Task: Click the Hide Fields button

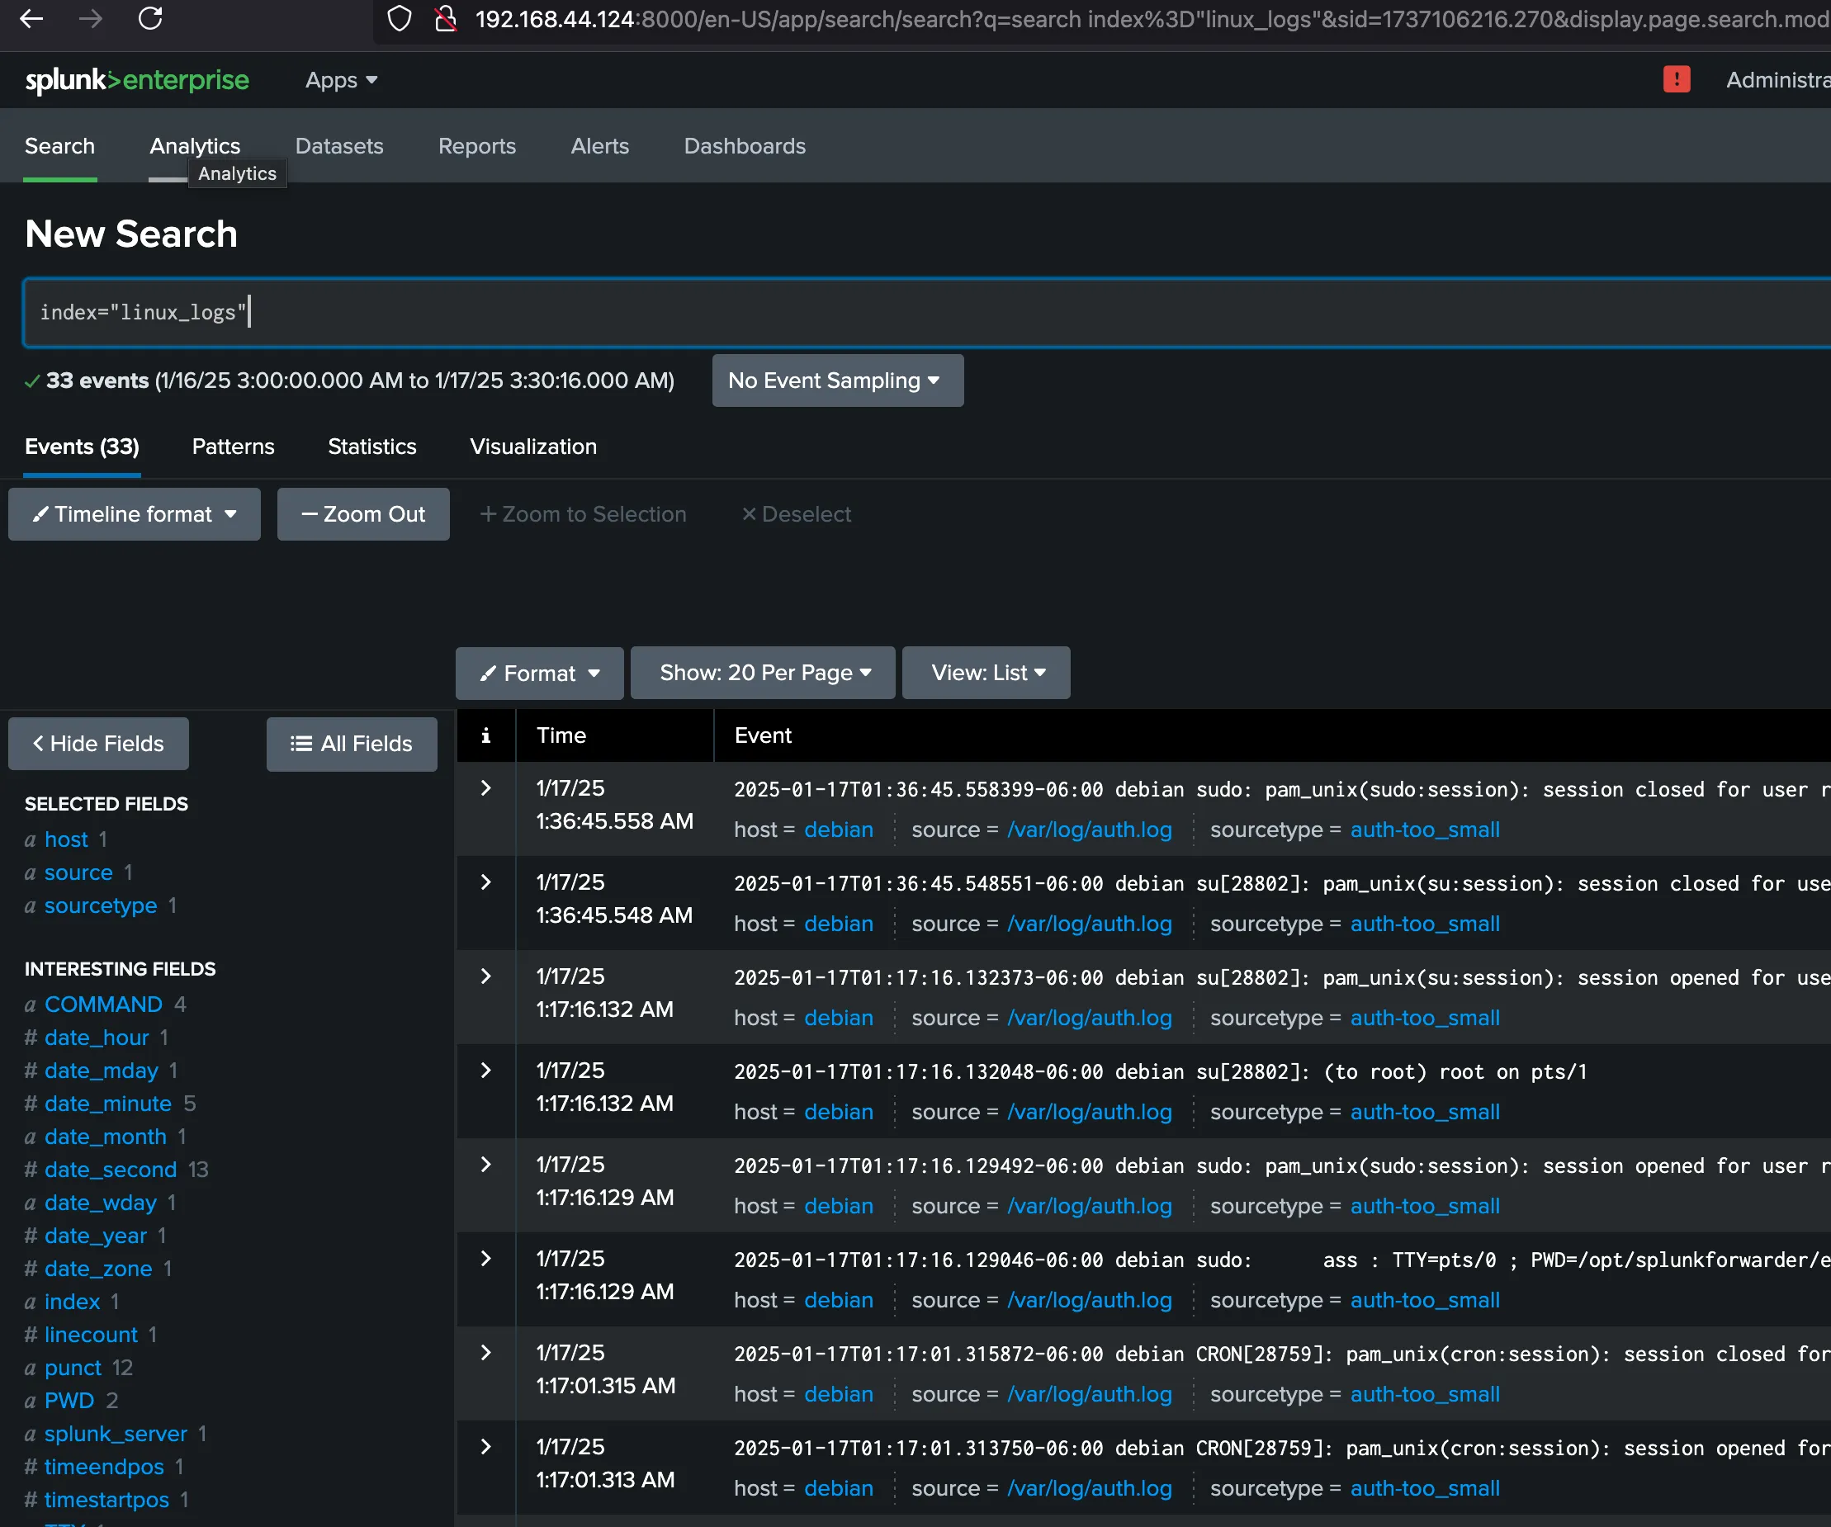Action: 97,744
